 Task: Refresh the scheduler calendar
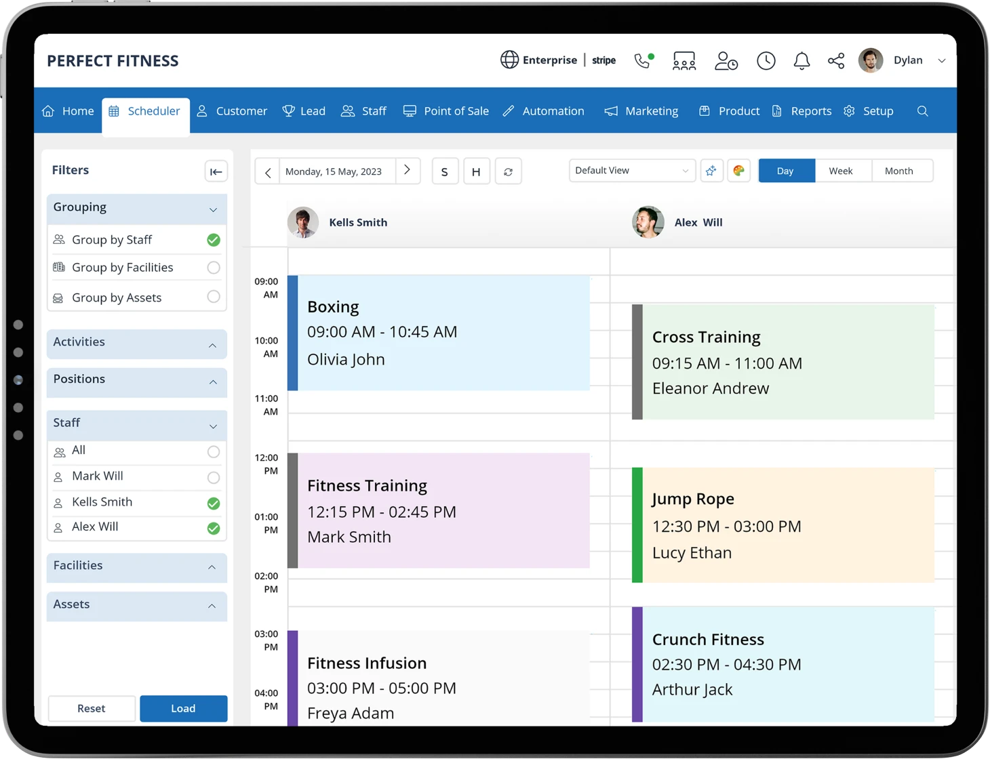point(508,172)
